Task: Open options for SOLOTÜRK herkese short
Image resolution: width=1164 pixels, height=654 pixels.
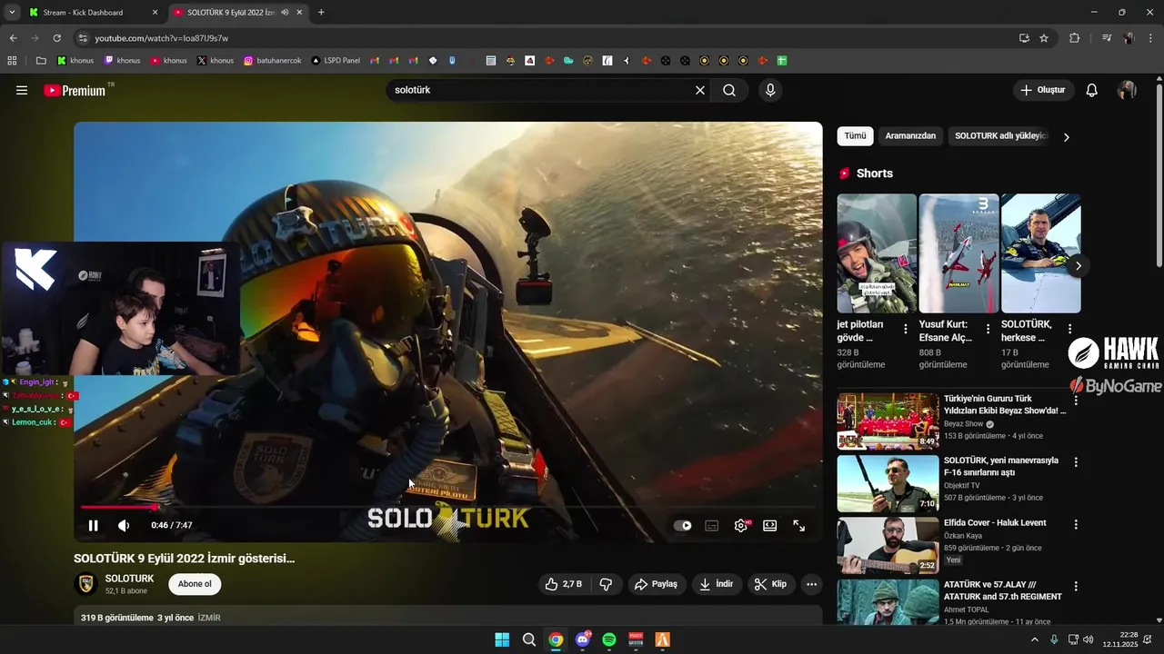Action: coord(1069,329)
